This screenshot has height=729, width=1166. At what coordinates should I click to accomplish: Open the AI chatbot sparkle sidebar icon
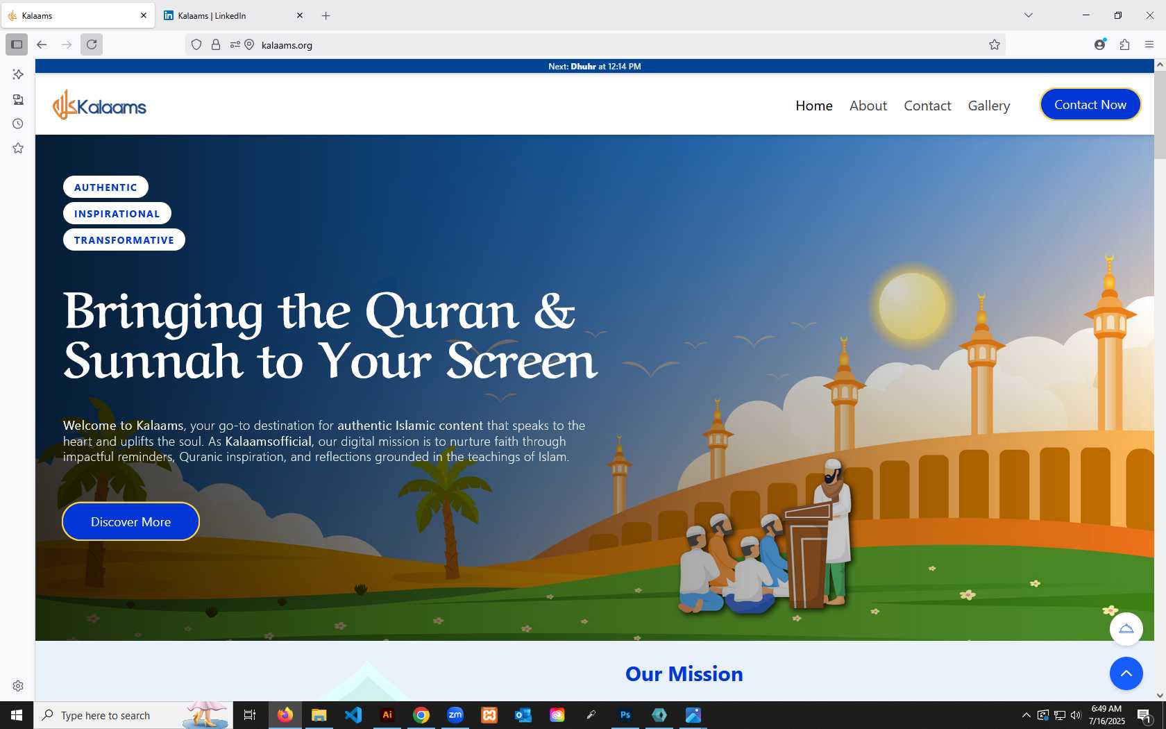click(18, 74)
